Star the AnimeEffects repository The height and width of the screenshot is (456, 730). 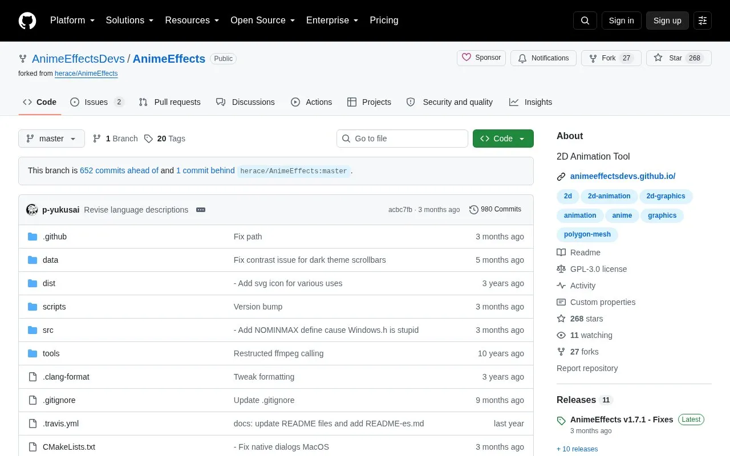679,58
